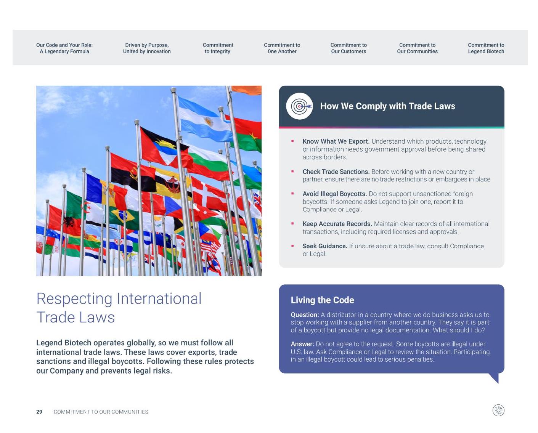The height and width of the screenshot is (433, 538).
Task: Go to Driven by Purpose, United by Innovation
Action: pyautogui.click(x=147, y=48)
